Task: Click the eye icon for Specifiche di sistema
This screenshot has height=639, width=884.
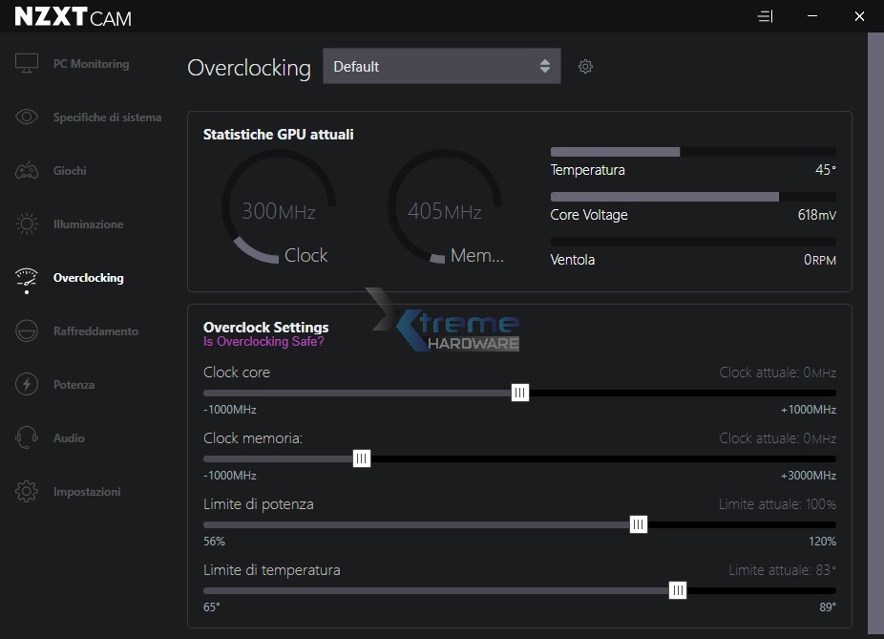Action: 27,117
